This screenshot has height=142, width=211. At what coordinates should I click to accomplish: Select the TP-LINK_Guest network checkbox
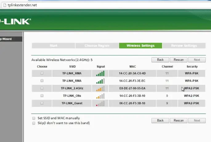tap(42, 103)
